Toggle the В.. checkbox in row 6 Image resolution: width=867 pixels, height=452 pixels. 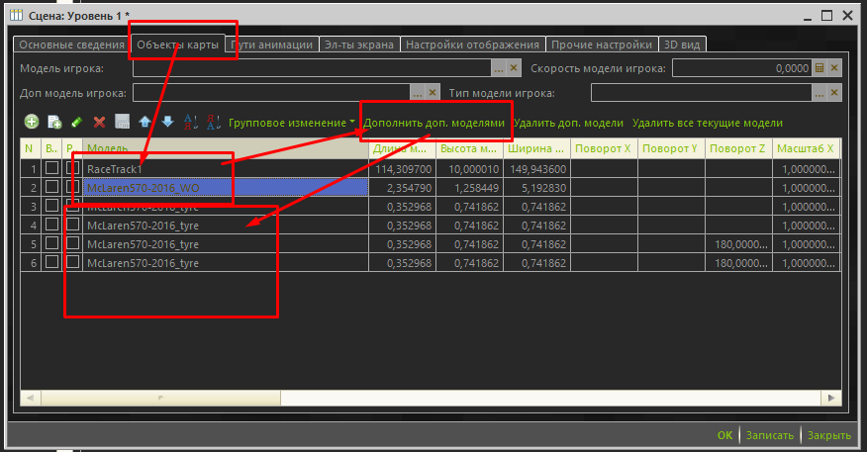pyautogui.click(x=51, y=261)
